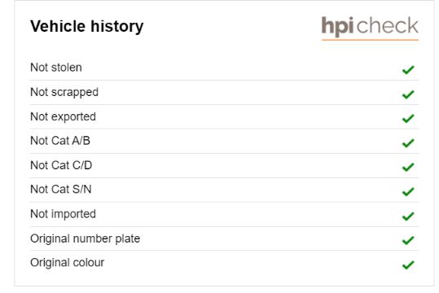The width and height of the screenshot is (439, 293).
Task: Click the green tick beside Not Cat C/D
Action: coord(408,167)
